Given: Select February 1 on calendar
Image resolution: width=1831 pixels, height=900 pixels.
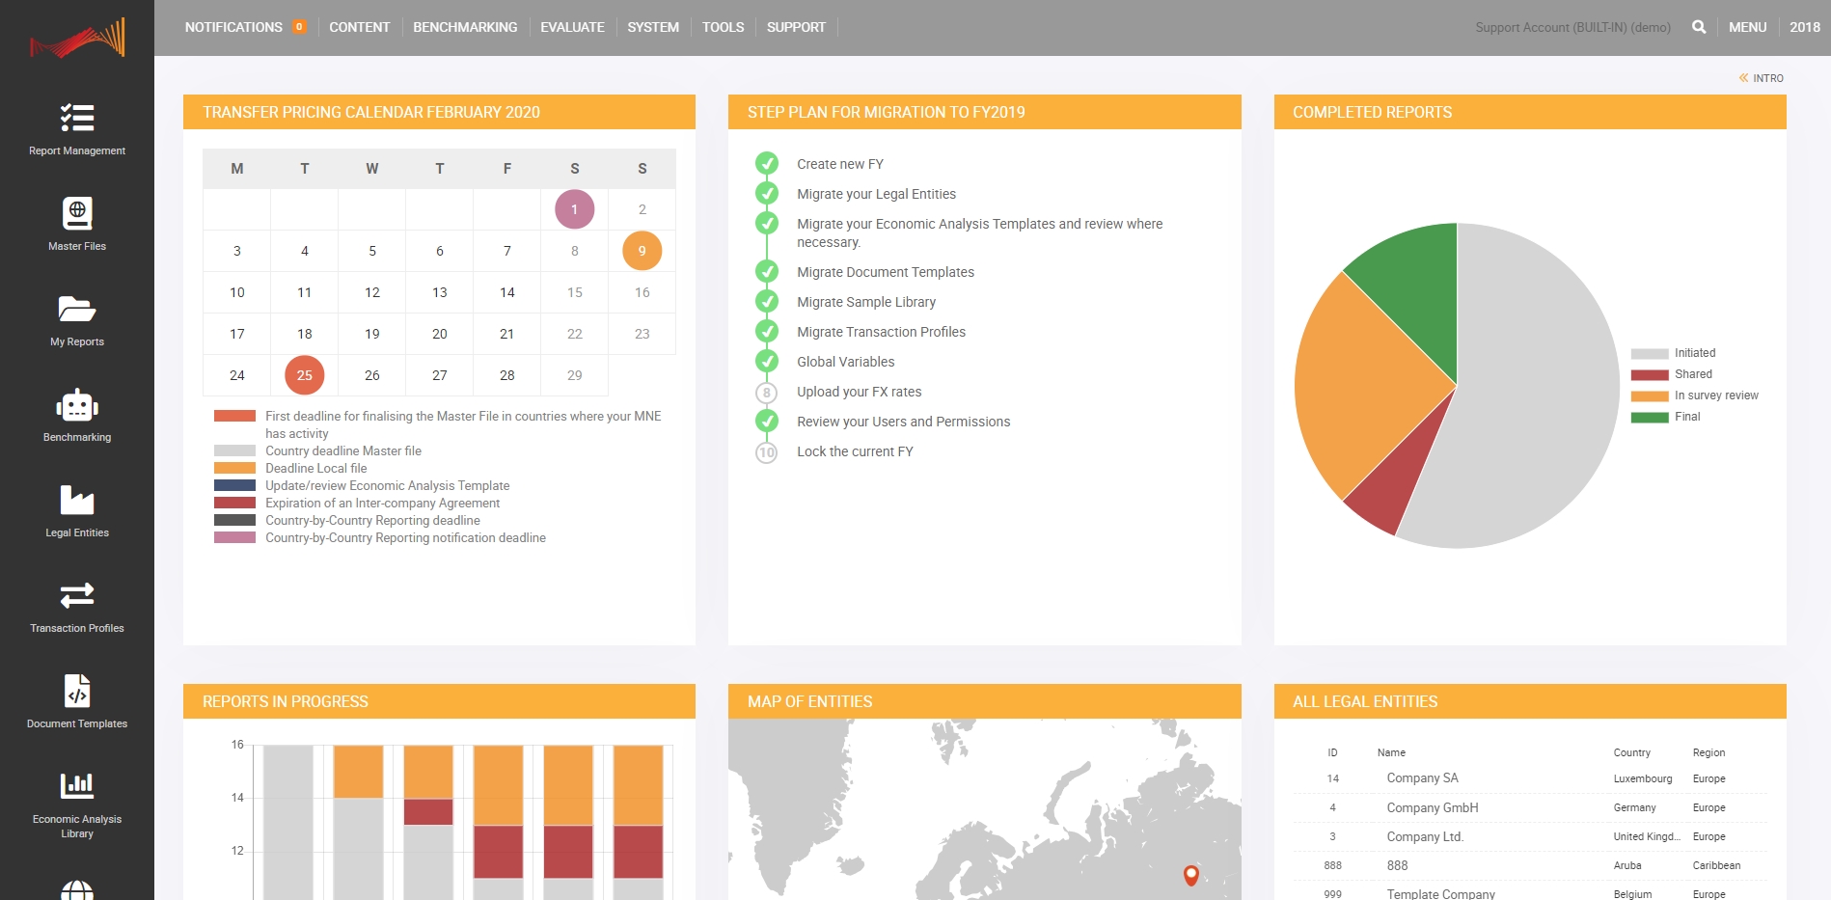Looking at the screenshot, I should coord(575,209).
